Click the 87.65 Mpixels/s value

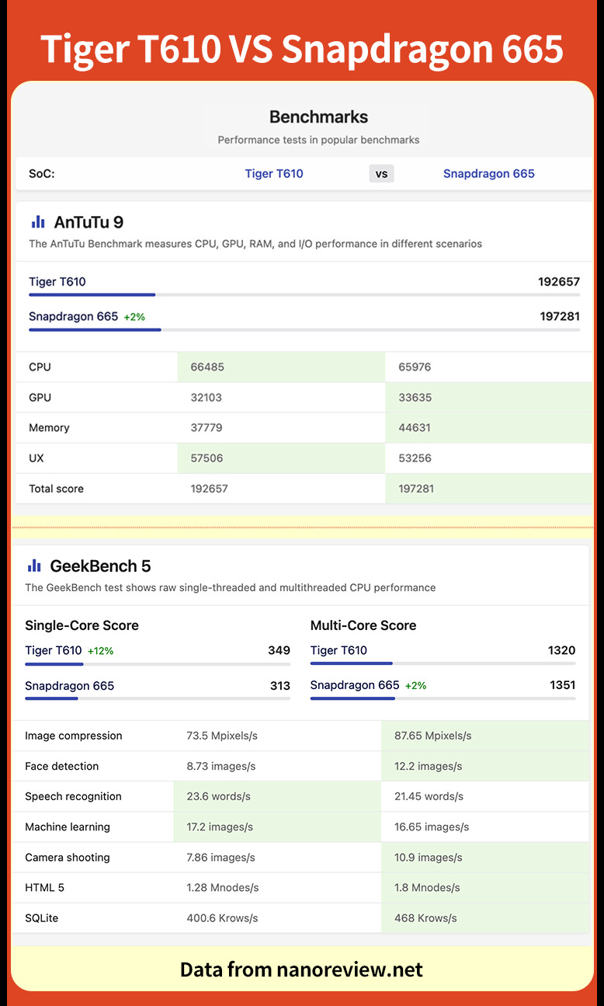(433, 736)
